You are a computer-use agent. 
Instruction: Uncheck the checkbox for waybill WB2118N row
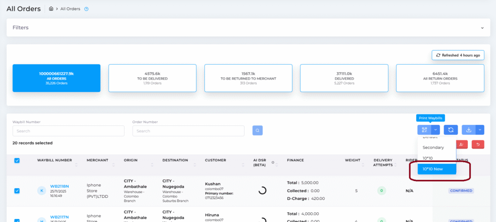pyautogui.click(x=17, y=191)
